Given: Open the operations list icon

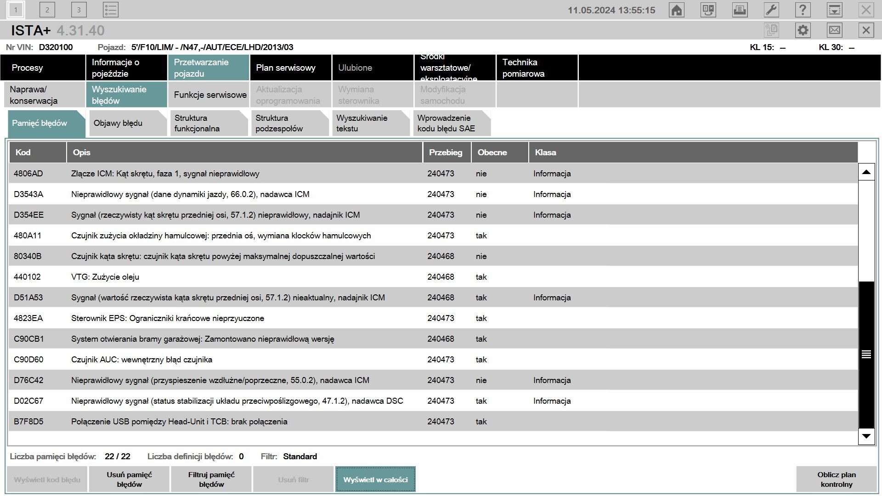Looking at the screenshot, I should point(110,10).
